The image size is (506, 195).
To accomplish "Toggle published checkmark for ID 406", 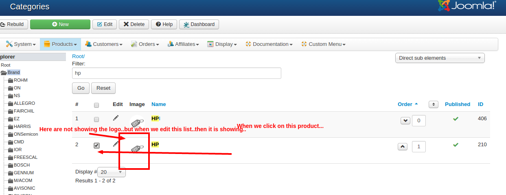I will click(456, 119).
